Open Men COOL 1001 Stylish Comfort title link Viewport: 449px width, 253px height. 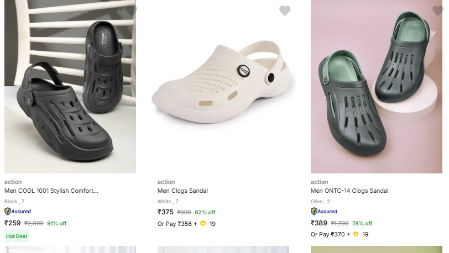51,191
